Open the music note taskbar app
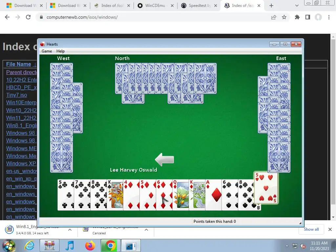The image size is (336, 252). pyautogui.click(x=70, y=245)
